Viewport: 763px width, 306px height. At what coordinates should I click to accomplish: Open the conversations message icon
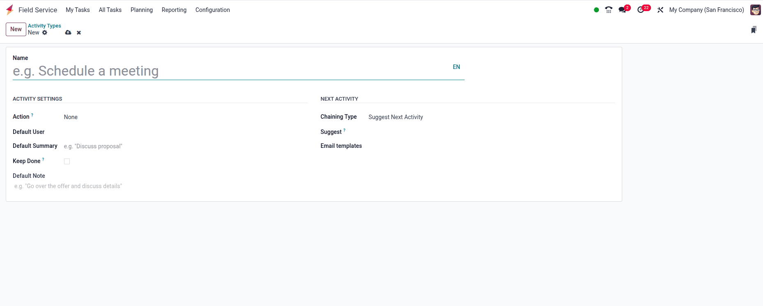(623, 10)
